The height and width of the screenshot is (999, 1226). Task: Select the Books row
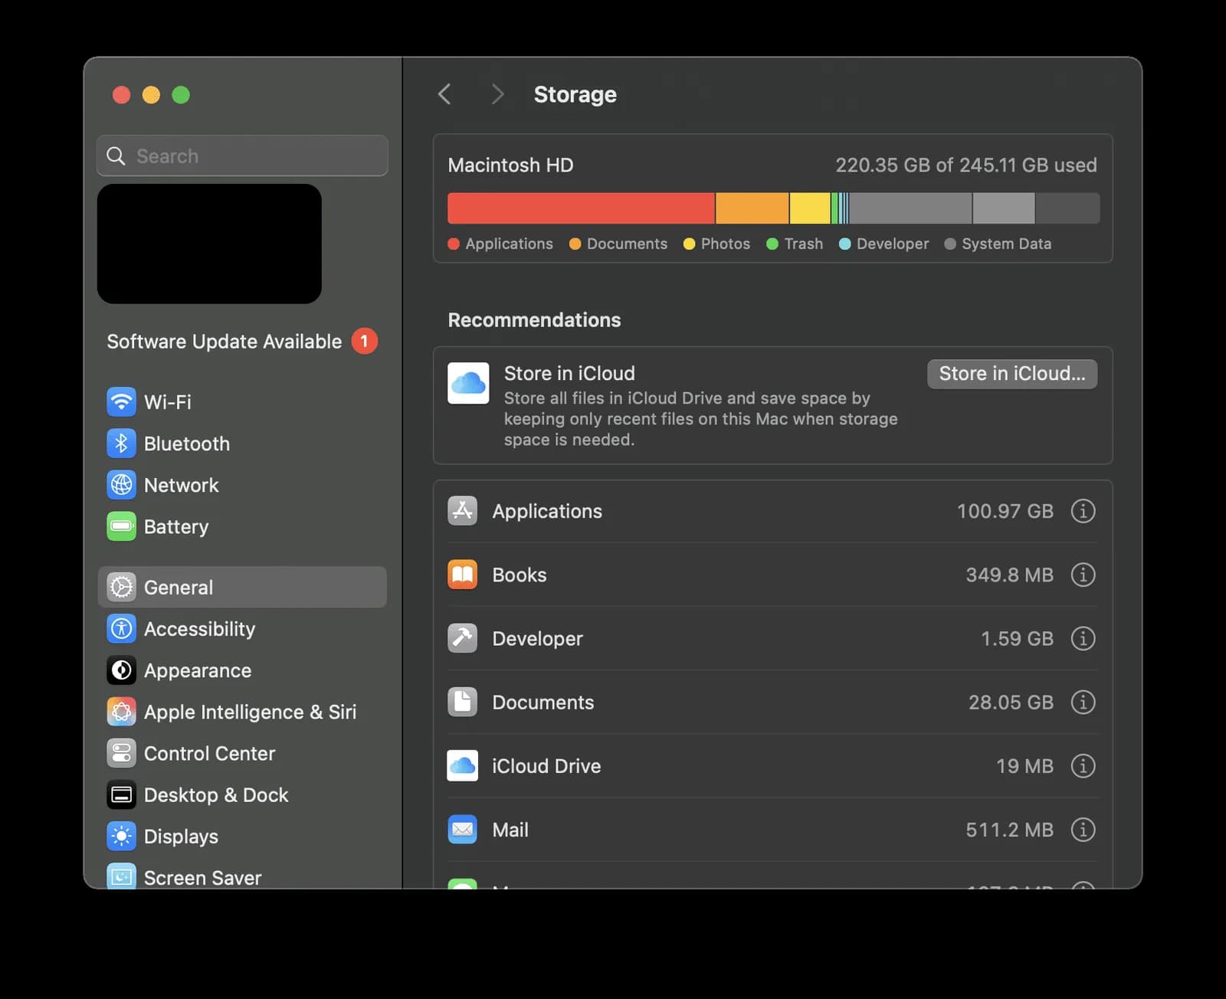coord(772,575)
